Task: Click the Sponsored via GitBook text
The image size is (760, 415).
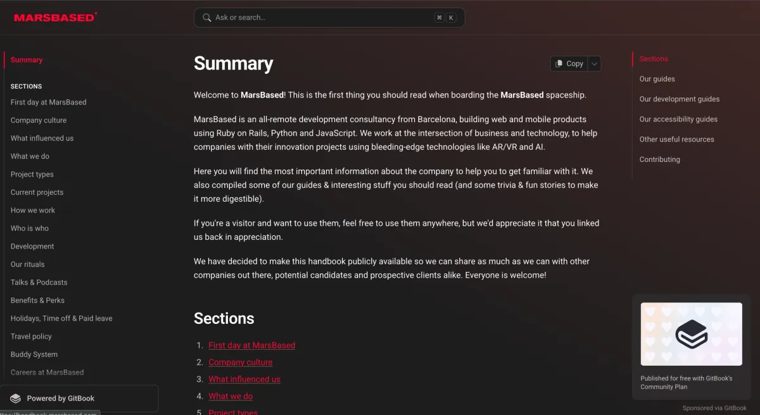Action: (714, 408)
